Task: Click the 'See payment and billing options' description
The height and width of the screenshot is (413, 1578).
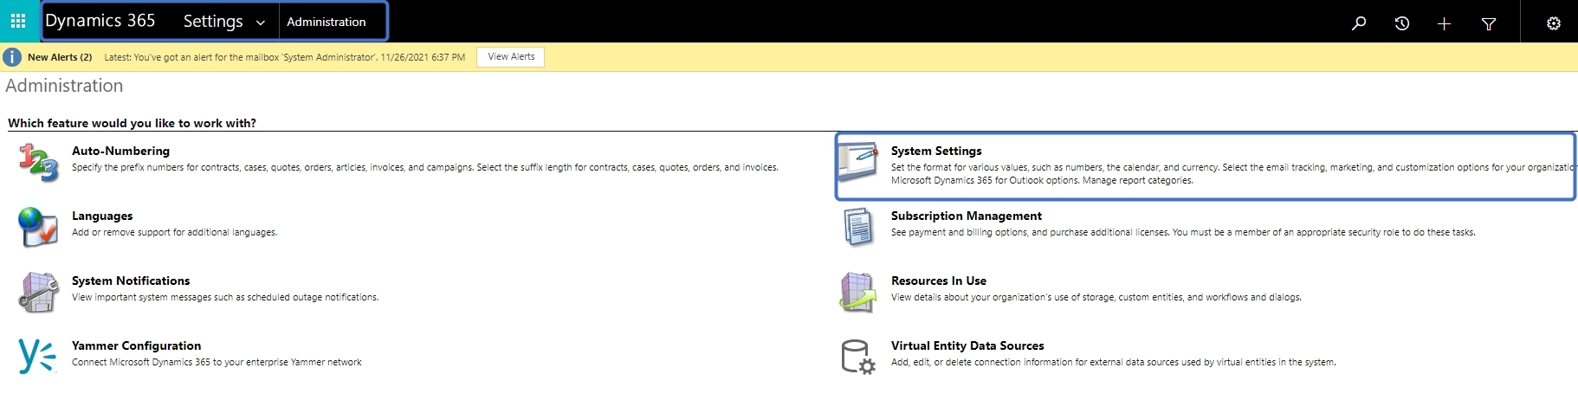Action: [1183, 232]
